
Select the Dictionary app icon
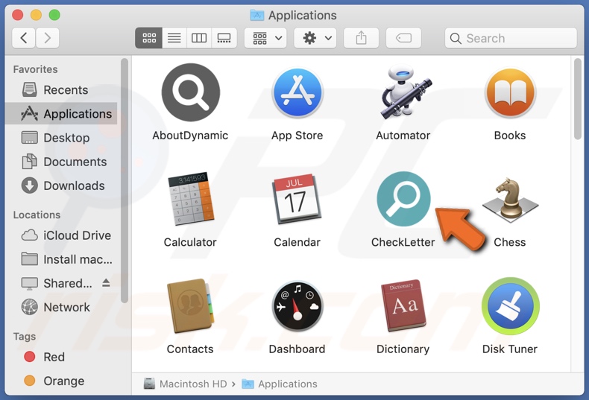[x=403, y=306]
